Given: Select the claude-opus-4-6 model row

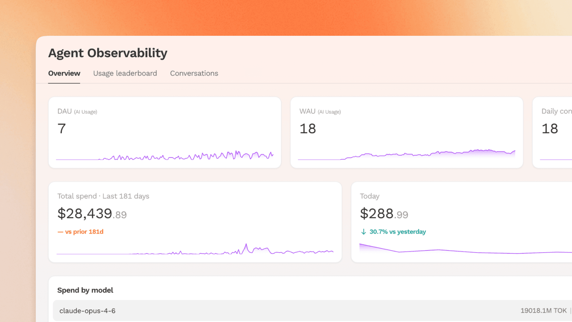Looking at the screenshot, I should pos(312,311).
